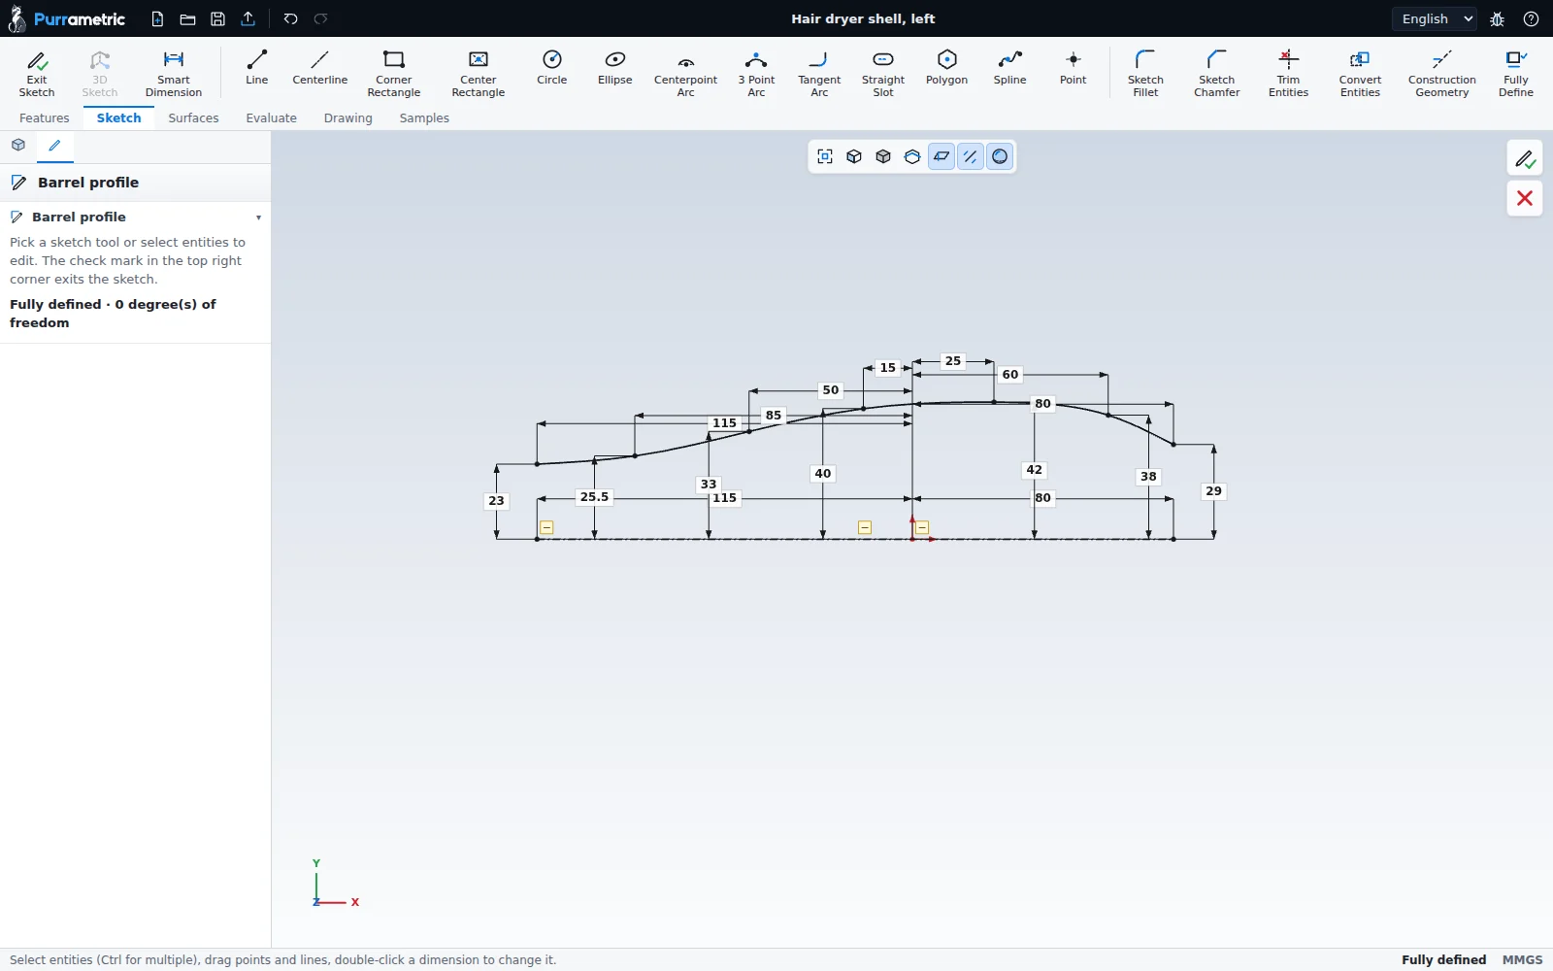1553x971 pixels.
Task: Go to the Drawing tab
Action: 348,118
